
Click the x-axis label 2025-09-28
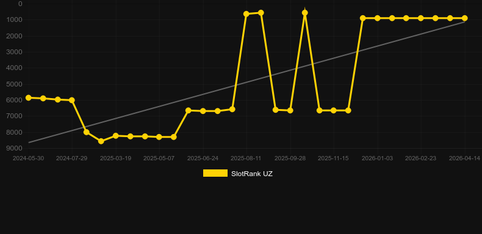[x=290, y=158]
